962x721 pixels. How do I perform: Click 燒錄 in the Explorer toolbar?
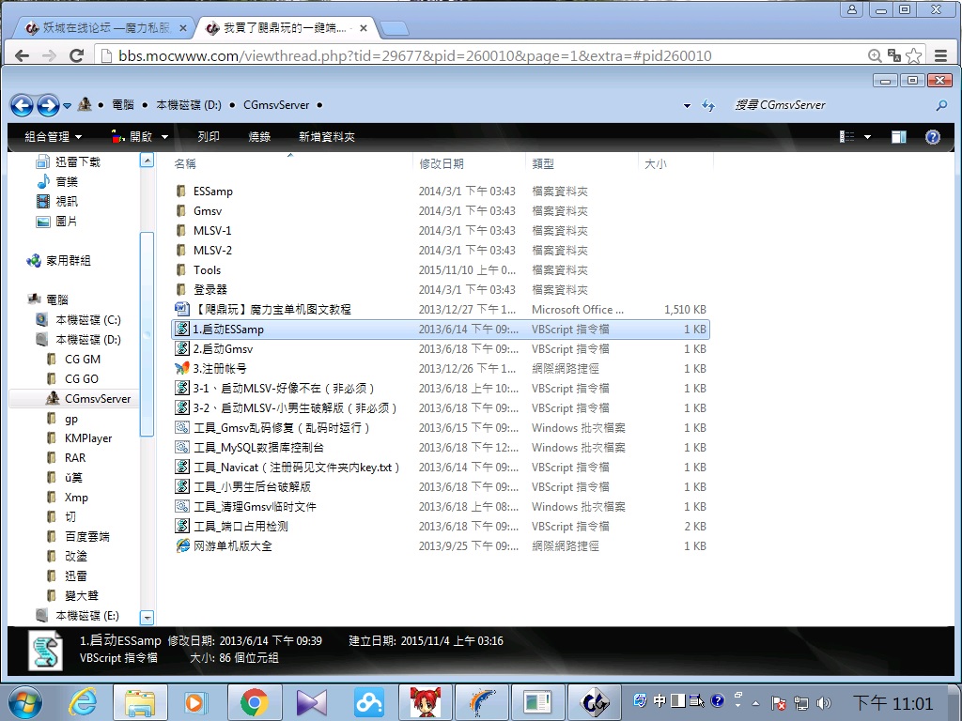coord(259,137)
